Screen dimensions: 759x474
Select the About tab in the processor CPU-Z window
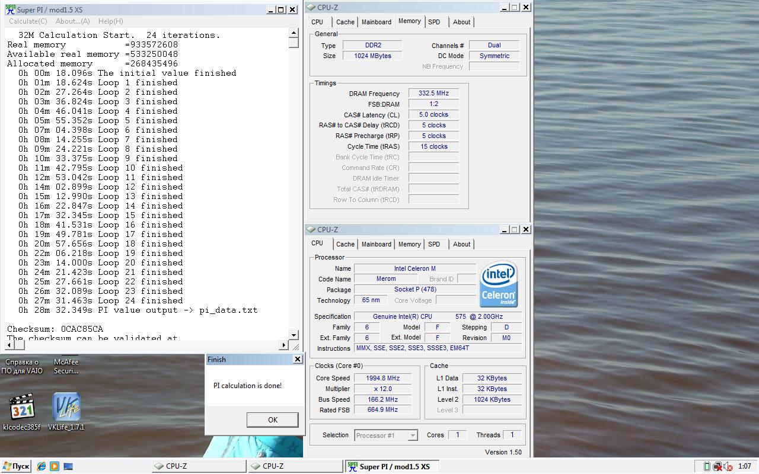[461, 244]
